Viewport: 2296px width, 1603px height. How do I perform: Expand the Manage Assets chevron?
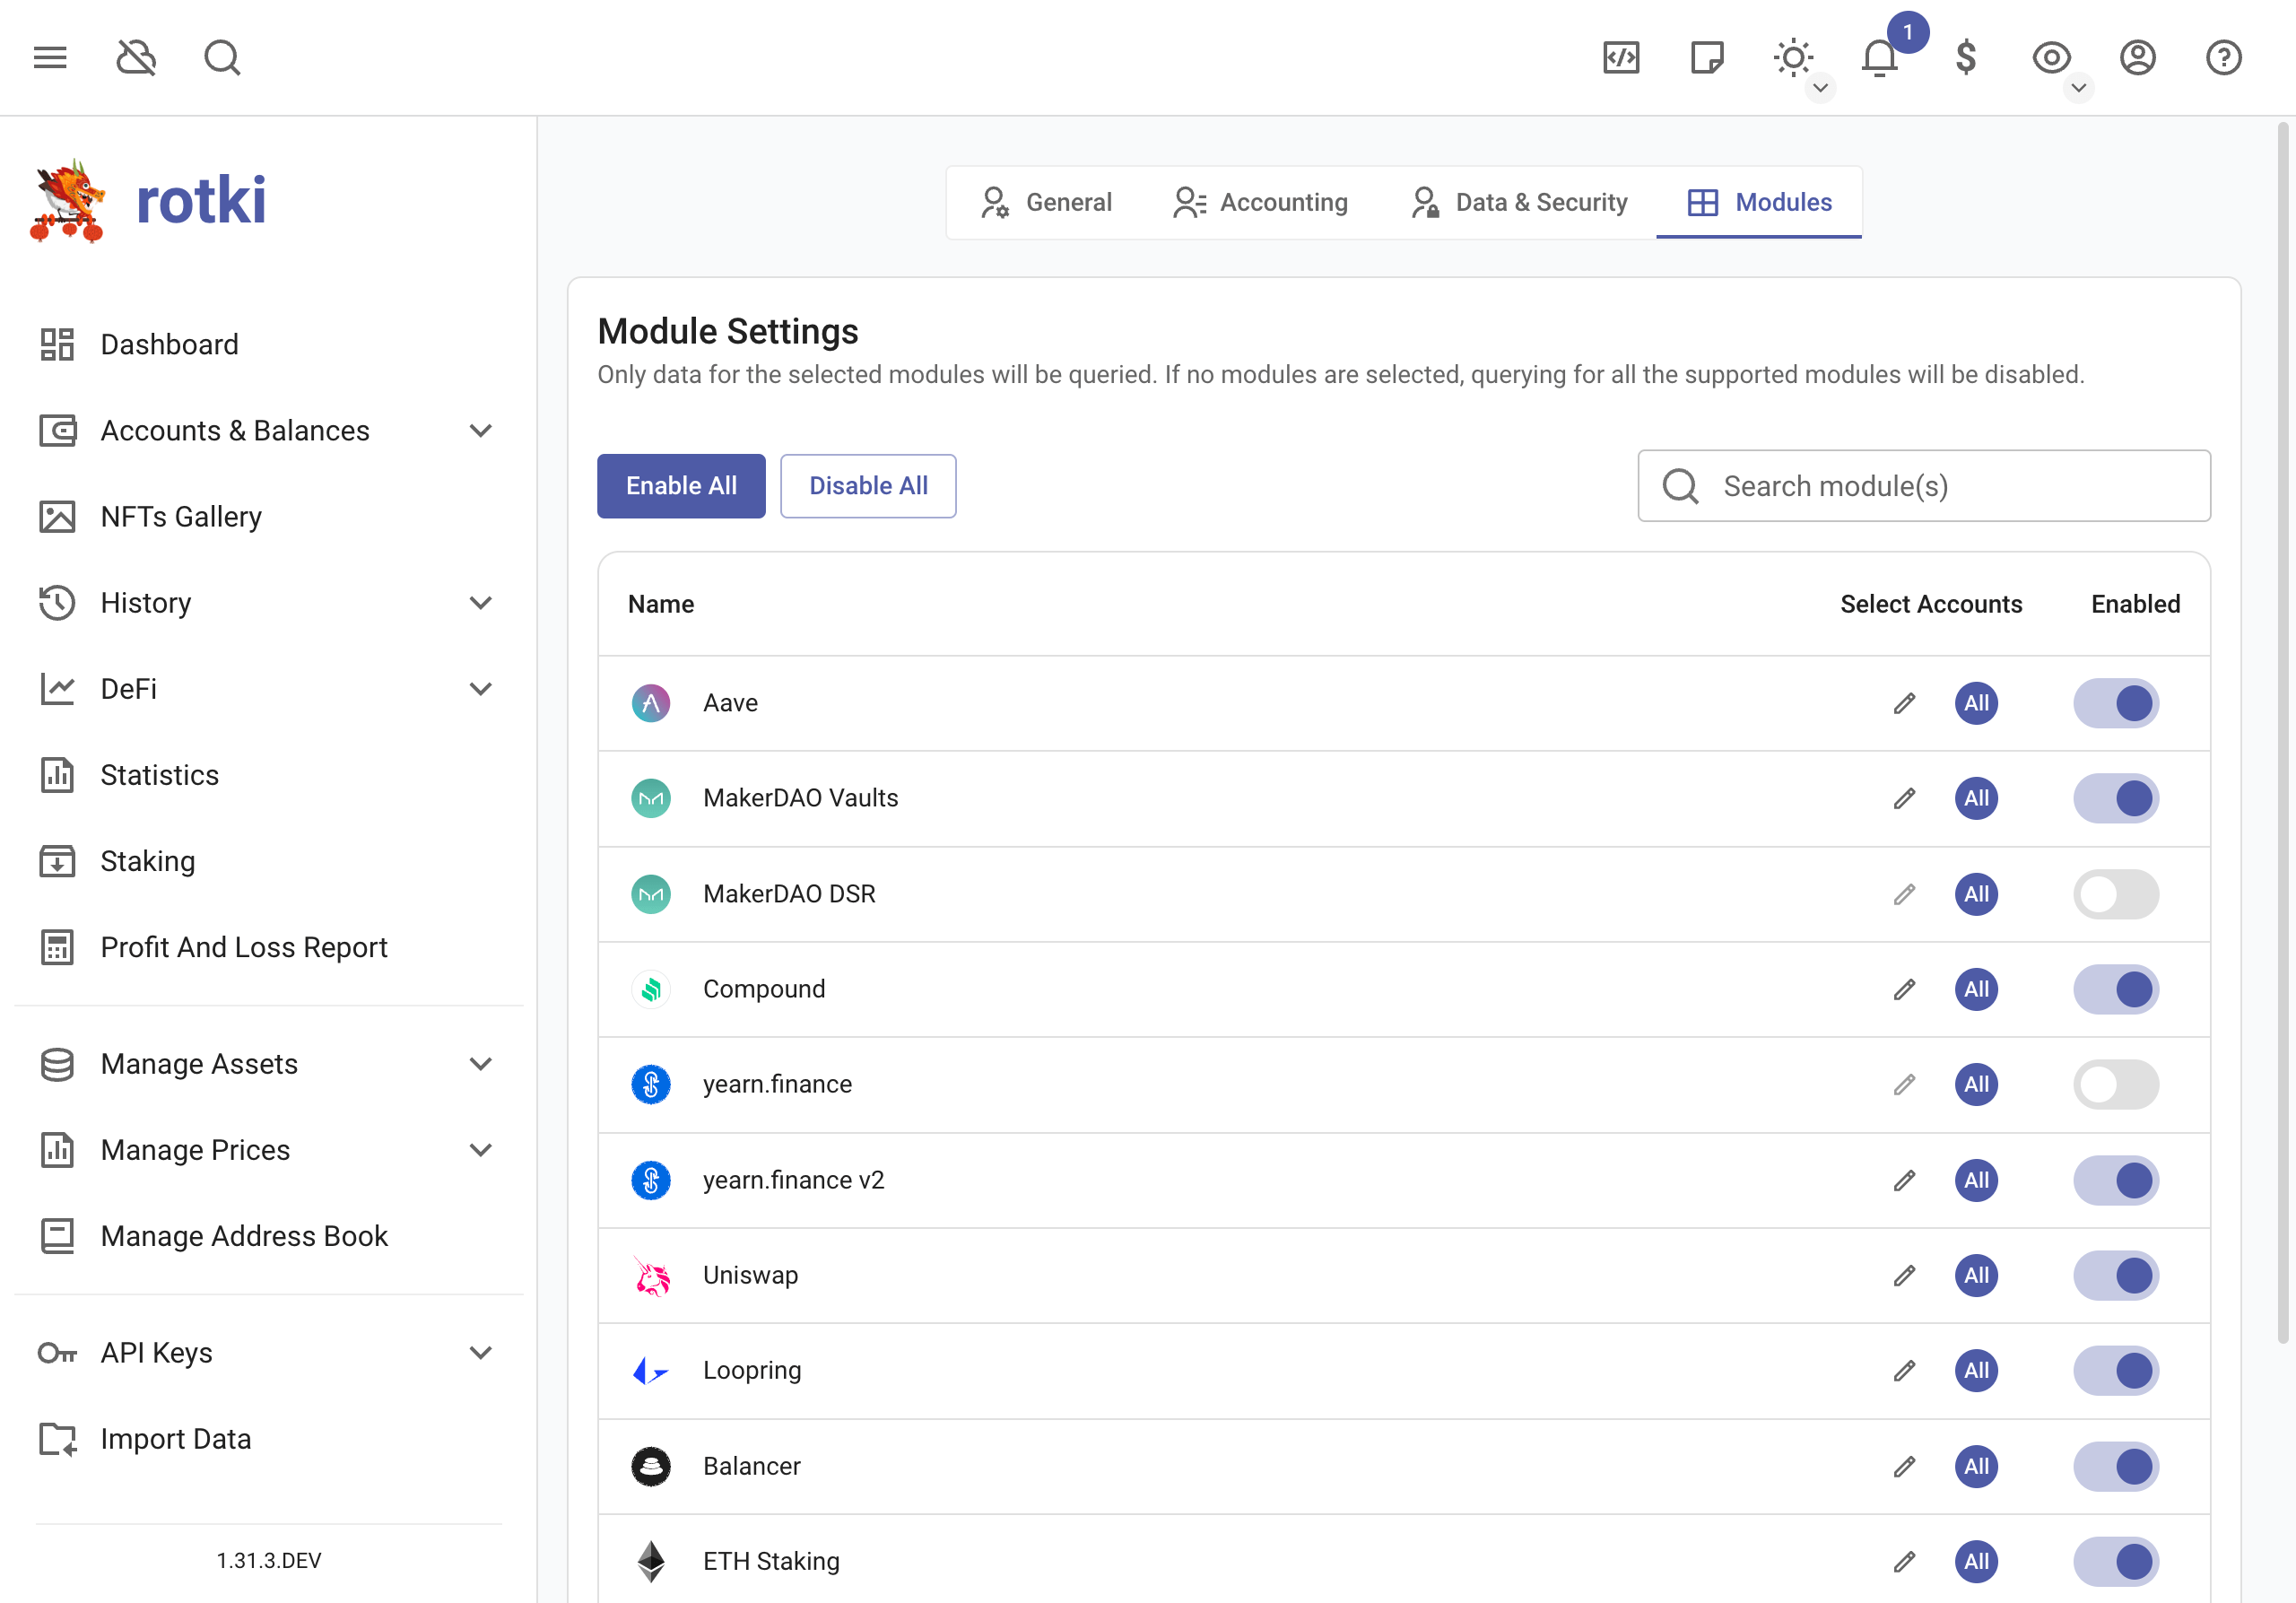(x=481, y=1064)
